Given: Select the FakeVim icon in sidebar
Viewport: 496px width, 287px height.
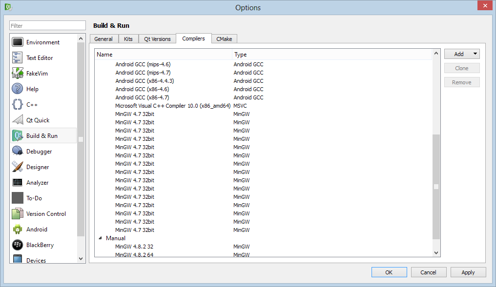Looking at the screenshot, I should tap(18, 74).
